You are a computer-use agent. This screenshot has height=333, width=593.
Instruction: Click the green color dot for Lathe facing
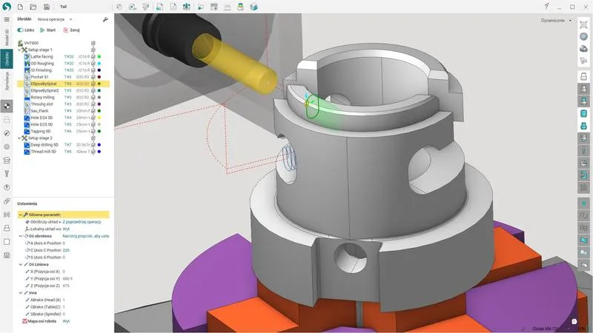tap(99, 57)
